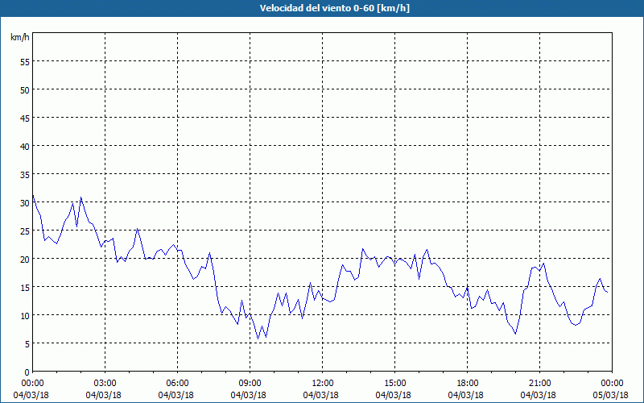Click the 40 y-axis value
The image size is (644, 403).
pyautogui.click(x=25, y=147)
